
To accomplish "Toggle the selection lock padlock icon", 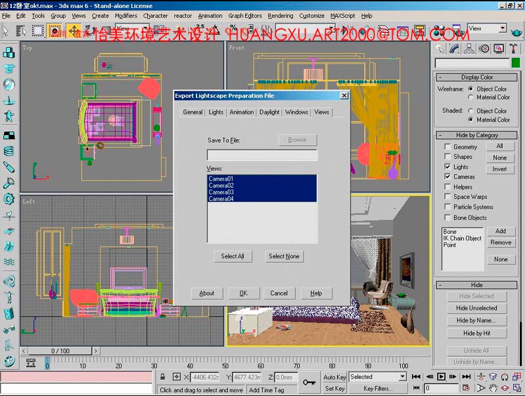I will tap(162, 376).
